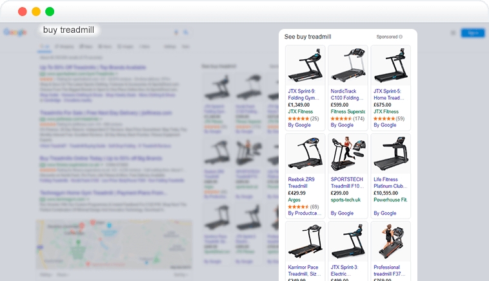Click the Powerhouse Fit seller name
This screenshot has height=281, width=489.
coord(390,200)
